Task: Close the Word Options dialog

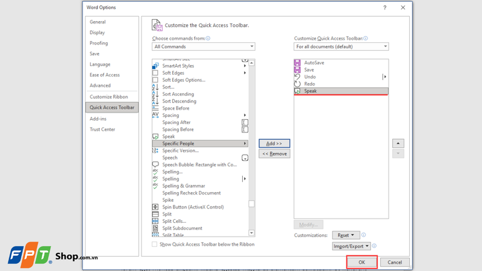Action: pos(402,8)
